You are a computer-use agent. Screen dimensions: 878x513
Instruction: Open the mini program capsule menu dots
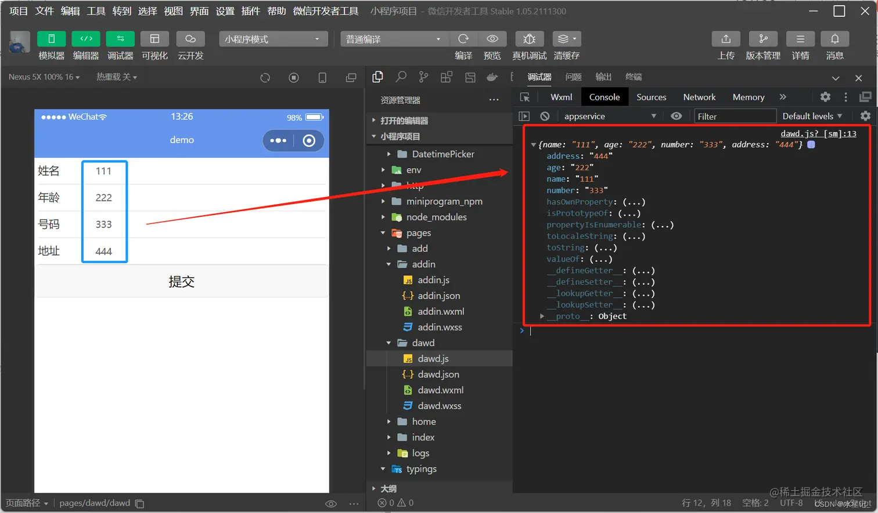click(278, 140)
